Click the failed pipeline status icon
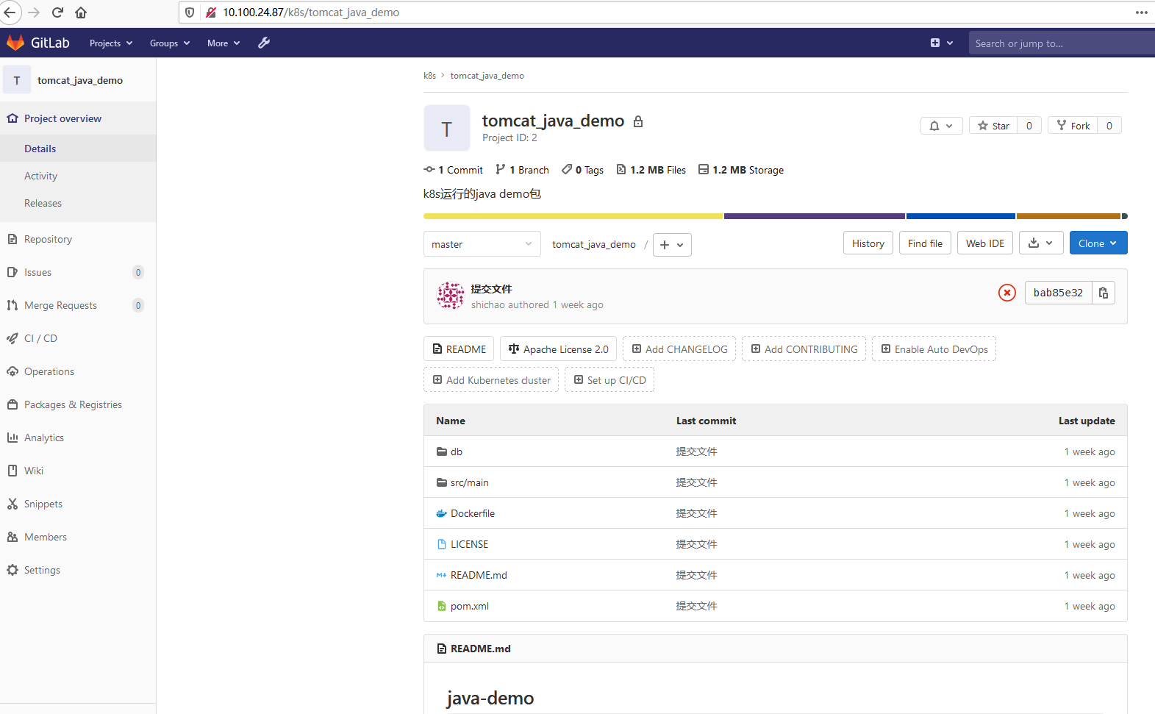The height and width of the screenshot is (714, 1155). pos(1007,293)
